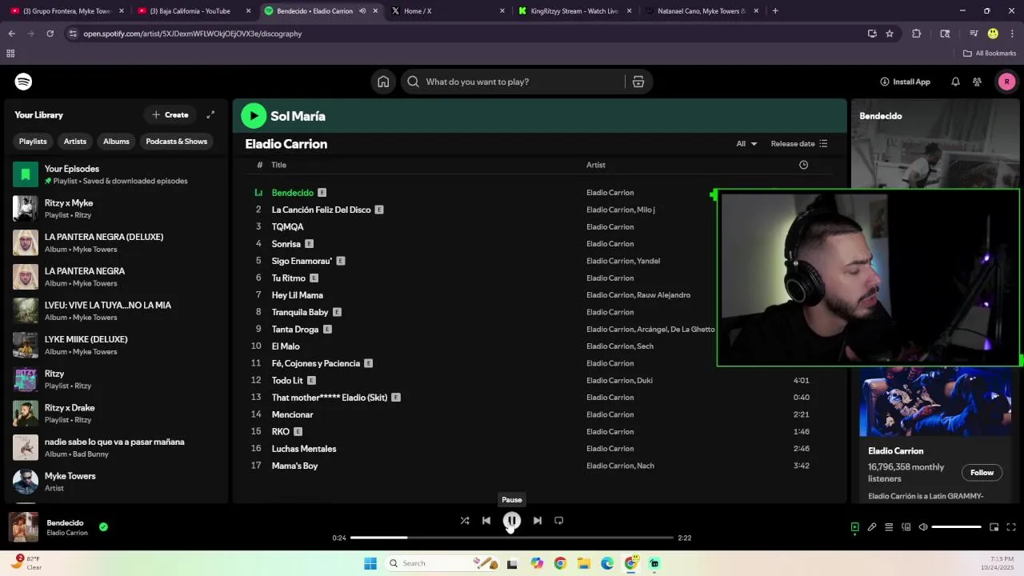Click the saved checkmark beside Bendecido

pos(103,527)
